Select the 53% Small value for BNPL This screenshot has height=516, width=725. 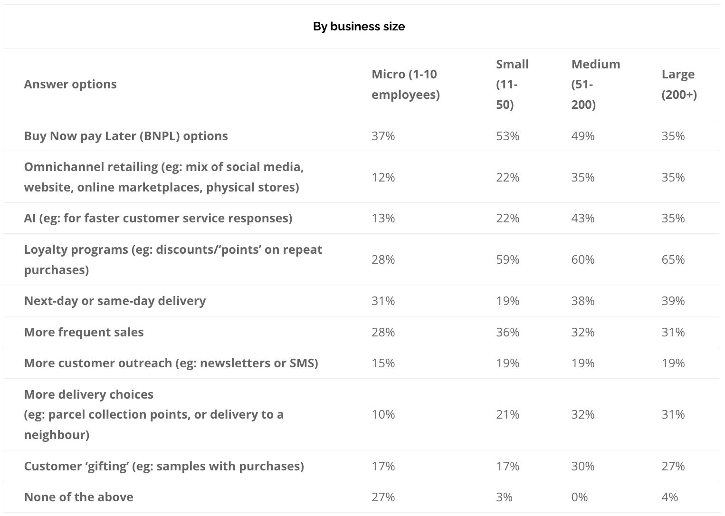point(508,136)
